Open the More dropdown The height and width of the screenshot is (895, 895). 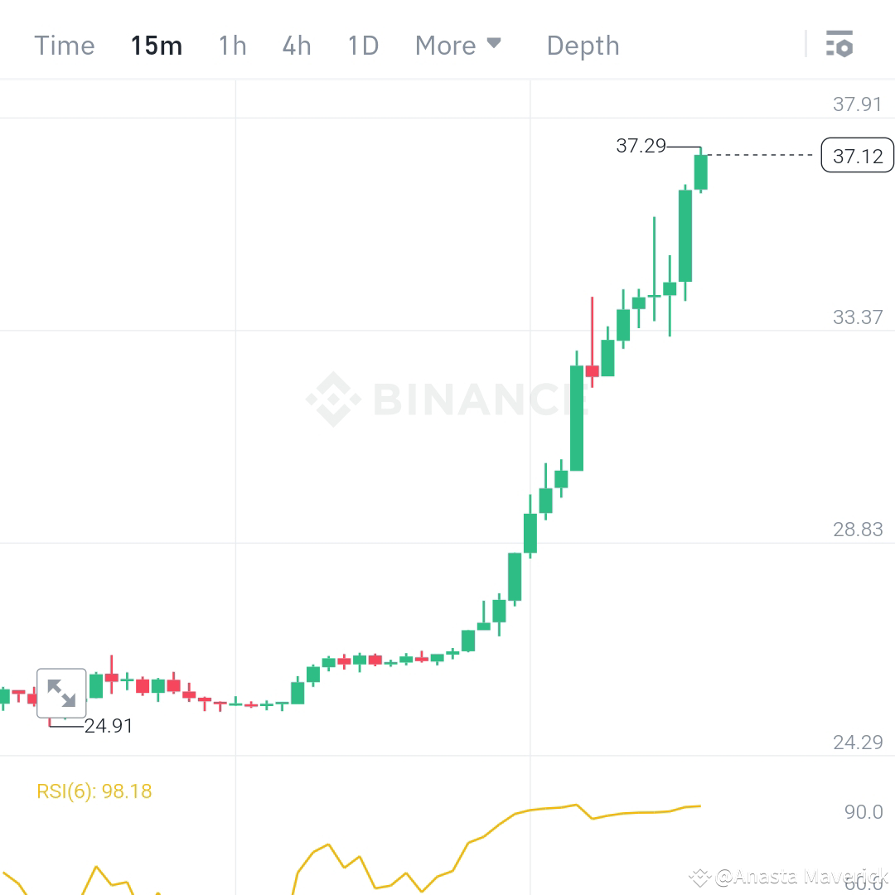pos(445,46)
